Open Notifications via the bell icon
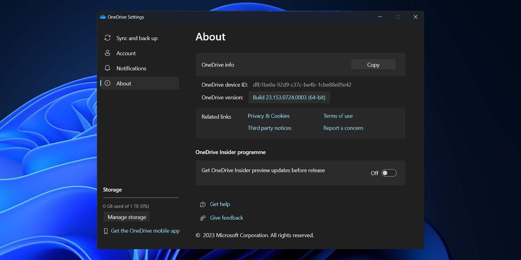 (108, 68)
